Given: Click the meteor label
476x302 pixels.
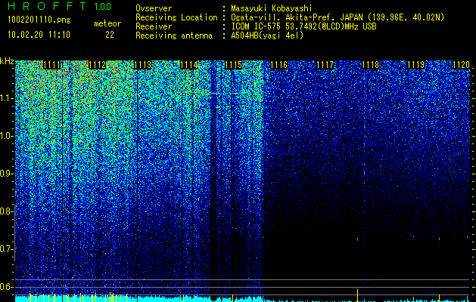Looking at the screenshot, I should pos(107,23).
